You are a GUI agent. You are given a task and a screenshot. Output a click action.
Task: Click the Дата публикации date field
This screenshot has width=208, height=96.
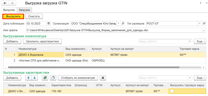(36, 24)
